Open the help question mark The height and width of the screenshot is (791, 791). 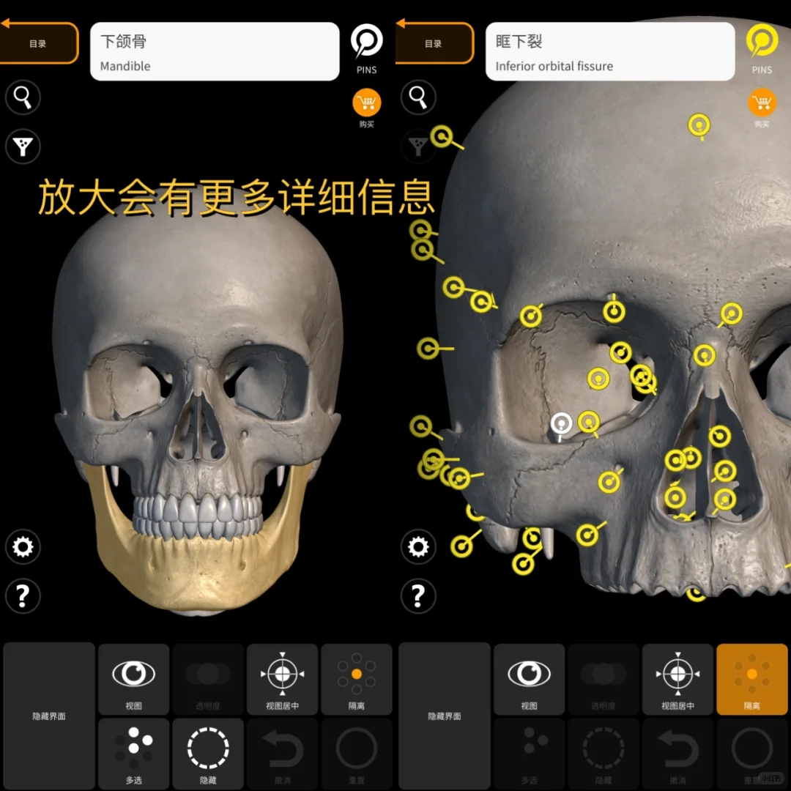click(x=22, y=596)
